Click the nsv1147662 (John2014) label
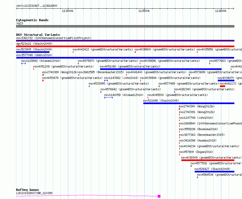 coord(121,78)
